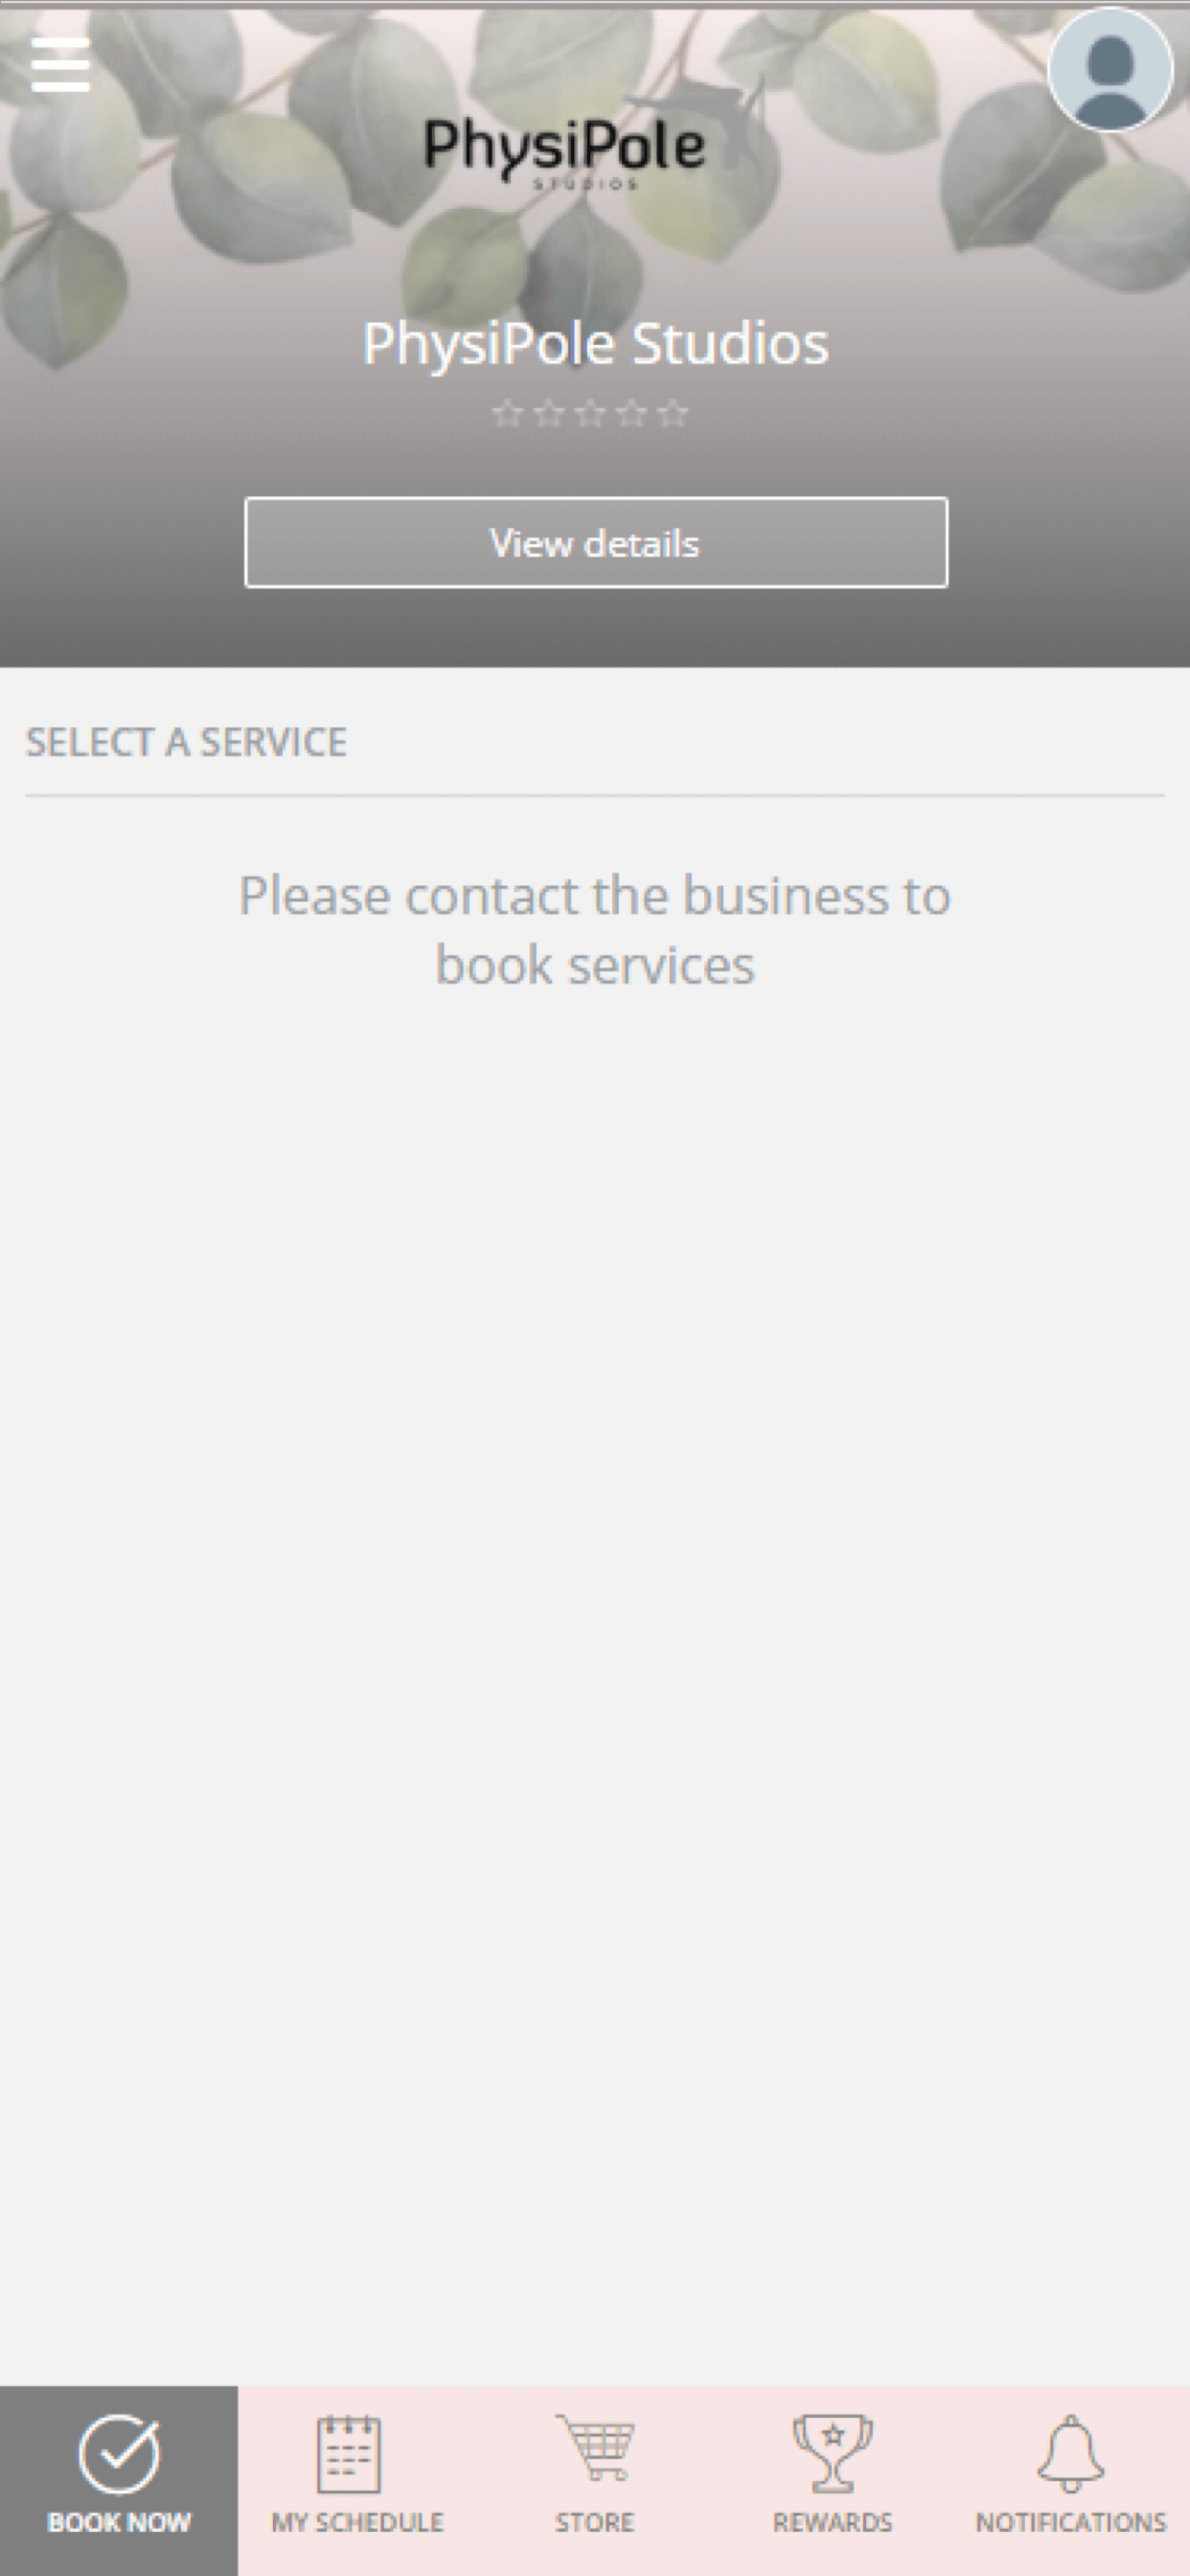
Task: Open the hamburger navigation menu
Action: click(60, 65)
